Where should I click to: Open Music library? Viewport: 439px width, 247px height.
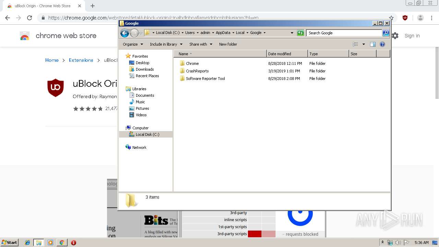137,102
